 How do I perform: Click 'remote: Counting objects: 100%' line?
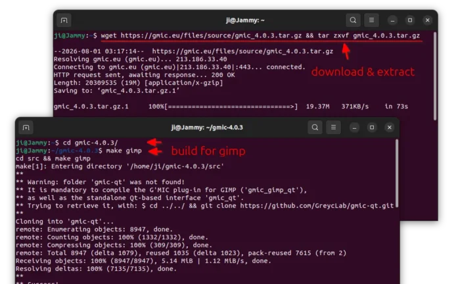click(x=112, y=237)
